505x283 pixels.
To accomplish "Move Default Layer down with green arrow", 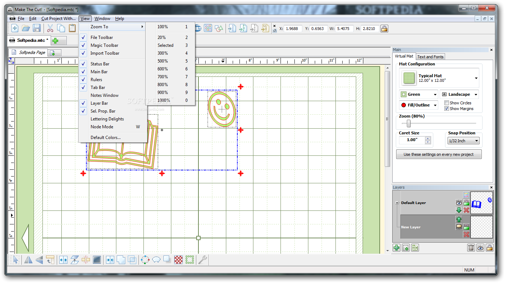I will click(459, 210).
